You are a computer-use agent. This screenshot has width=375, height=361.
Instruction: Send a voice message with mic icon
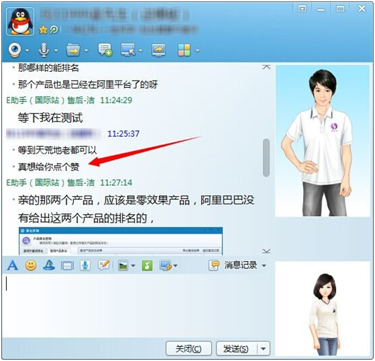click(85, 265)
